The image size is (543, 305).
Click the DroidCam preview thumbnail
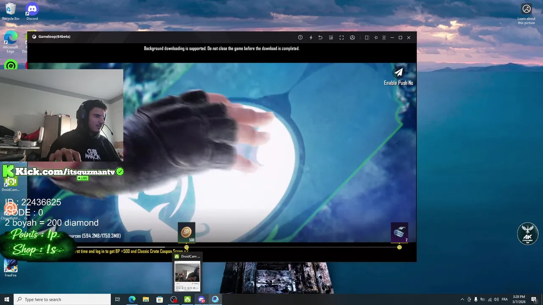(x=187, y=276)
